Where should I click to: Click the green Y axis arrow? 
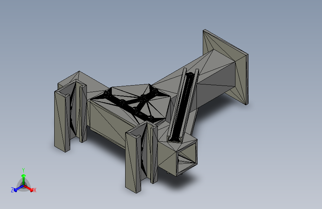coord(24,179)
